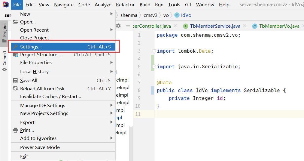Open the Edit menu
Viewport: 304px width, 161px height.
click(x=30, y=5)
